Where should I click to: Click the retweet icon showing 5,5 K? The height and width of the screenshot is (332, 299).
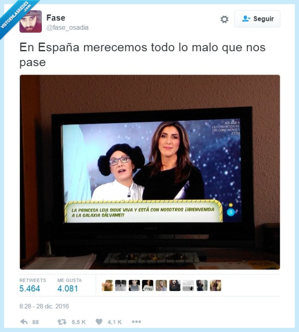point(62,322)
